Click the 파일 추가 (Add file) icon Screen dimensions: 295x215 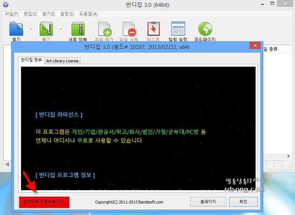tap(104, 29)
